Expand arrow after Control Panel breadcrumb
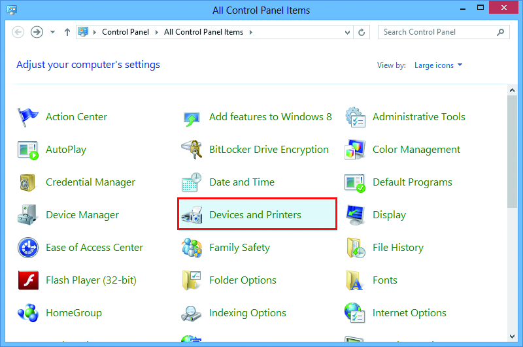The height and width of the screenshot is (347, 523). [x=156, y=32]
